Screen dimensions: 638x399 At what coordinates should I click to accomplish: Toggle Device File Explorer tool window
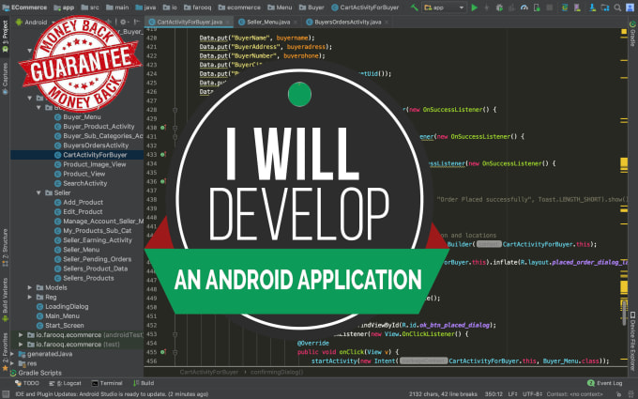[x=632, y=341]
